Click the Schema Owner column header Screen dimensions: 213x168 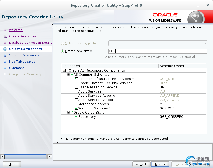click(x=182, y=66)
